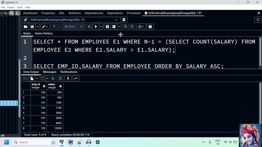This screenshot has width=262, height=147.
Task: Click the query editor vertical scrollbar
Action: [260, 52]
